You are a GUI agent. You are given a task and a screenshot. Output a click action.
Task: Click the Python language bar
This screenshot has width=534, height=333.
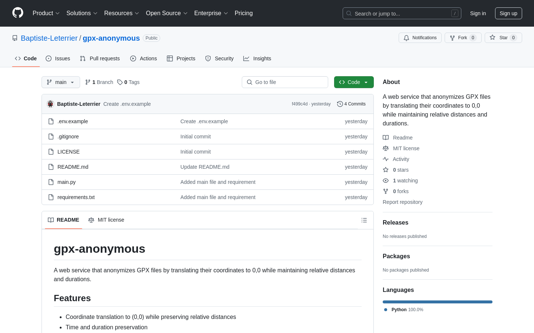click(438, 302)
